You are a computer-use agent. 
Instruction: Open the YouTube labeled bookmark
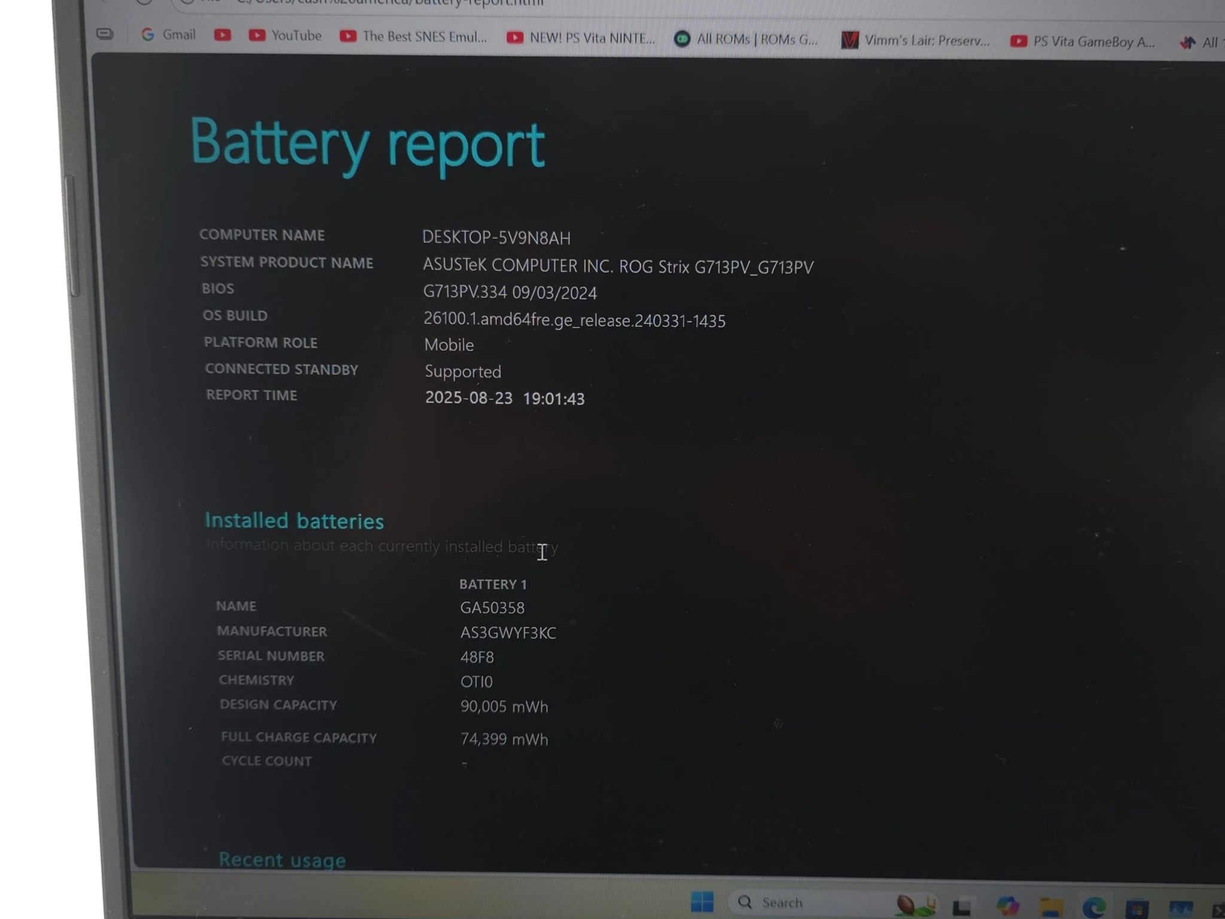tap(285, 36)
